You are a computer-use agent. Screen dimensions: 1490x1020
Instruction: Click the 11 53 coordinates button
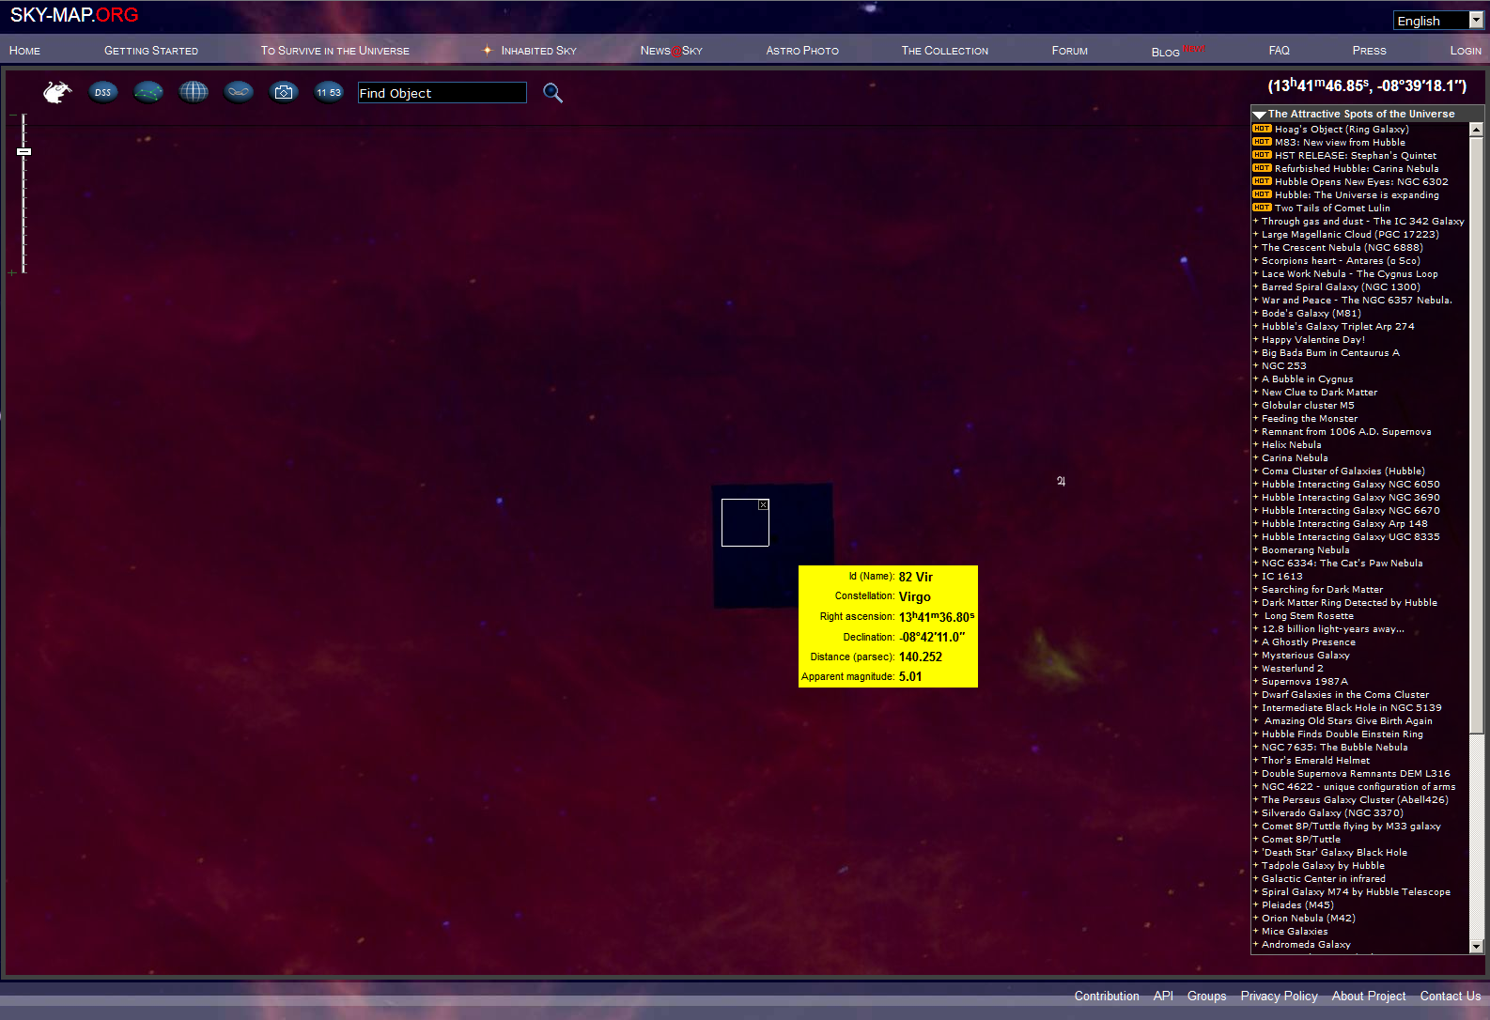click(x=329, y=92)
